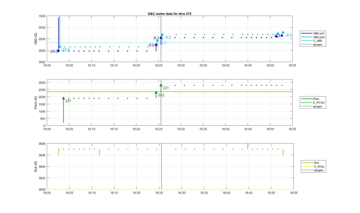
Task: Click the "3802" tick on the Roll axis
Action: pos(42,178)
